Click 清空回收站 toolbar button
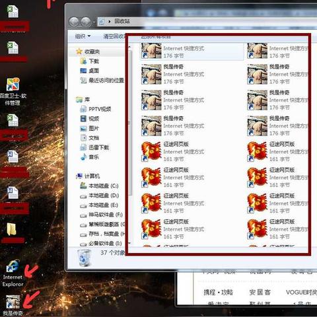The width and height of the screenshot is (317, 317). pyautogui.click(x=114, y=36)
